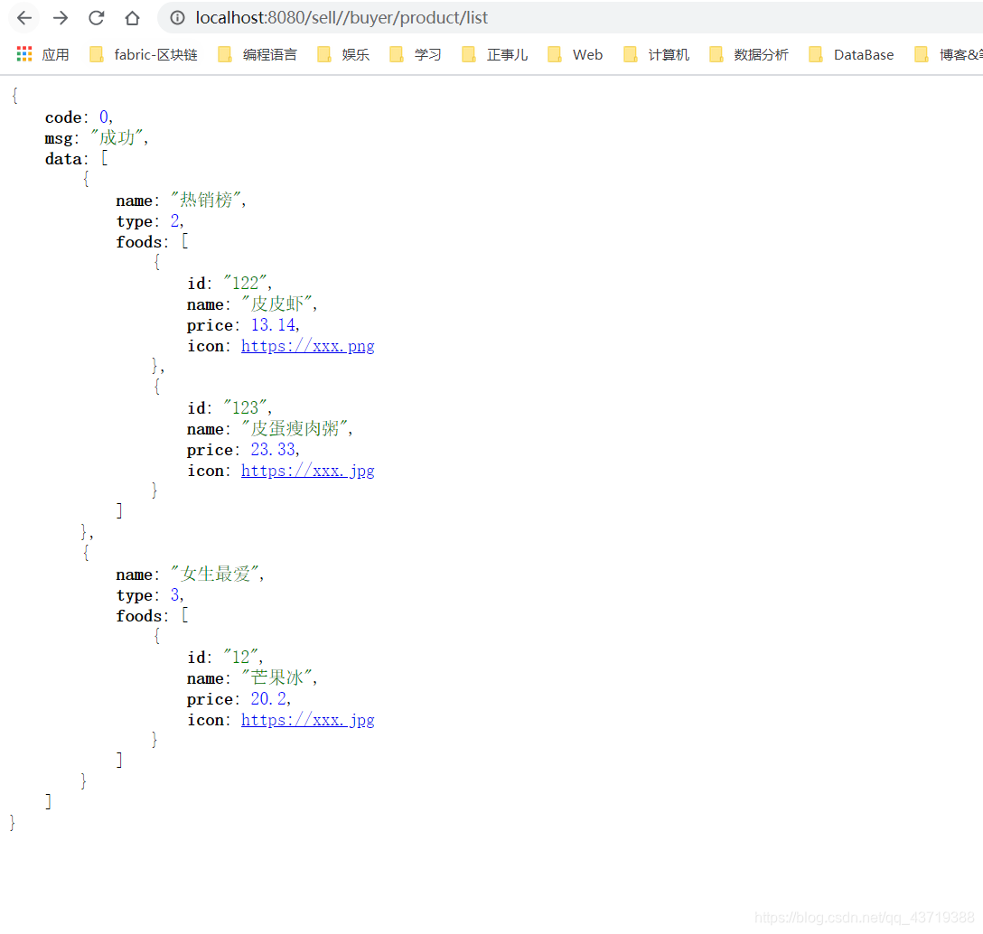Click the address bar URL localhost:8080/sell//buyer/product/list

point(342,17)
